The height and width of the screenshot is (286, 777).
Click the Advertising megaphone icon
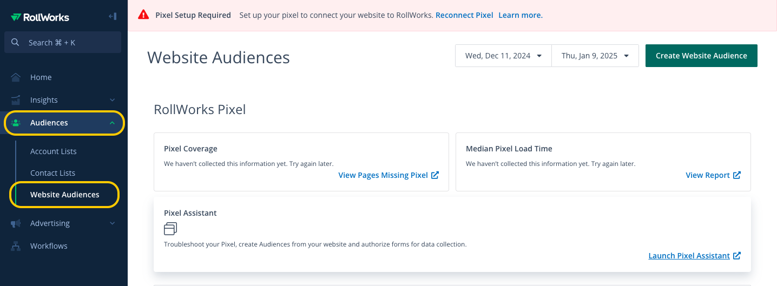(x=16, y=223)
